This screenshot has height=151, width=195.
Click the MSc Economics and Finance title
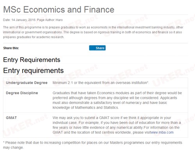pyautogui.click(x=58, y=9)
